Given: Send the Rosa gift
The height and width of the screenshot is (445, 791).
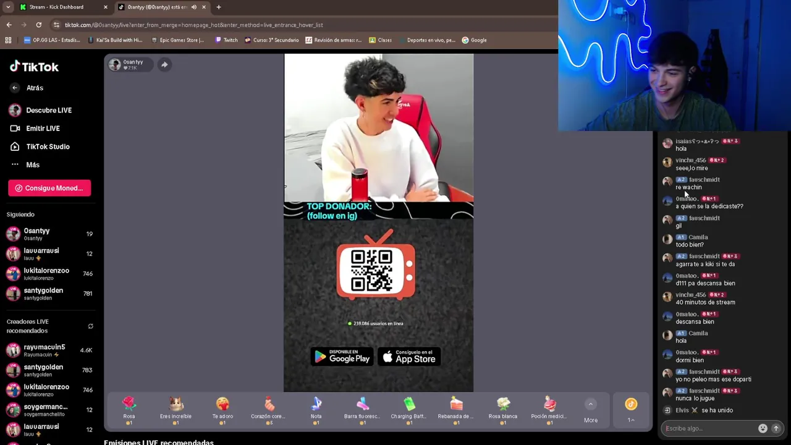Looking at the screenshot, I should (129, 410).
